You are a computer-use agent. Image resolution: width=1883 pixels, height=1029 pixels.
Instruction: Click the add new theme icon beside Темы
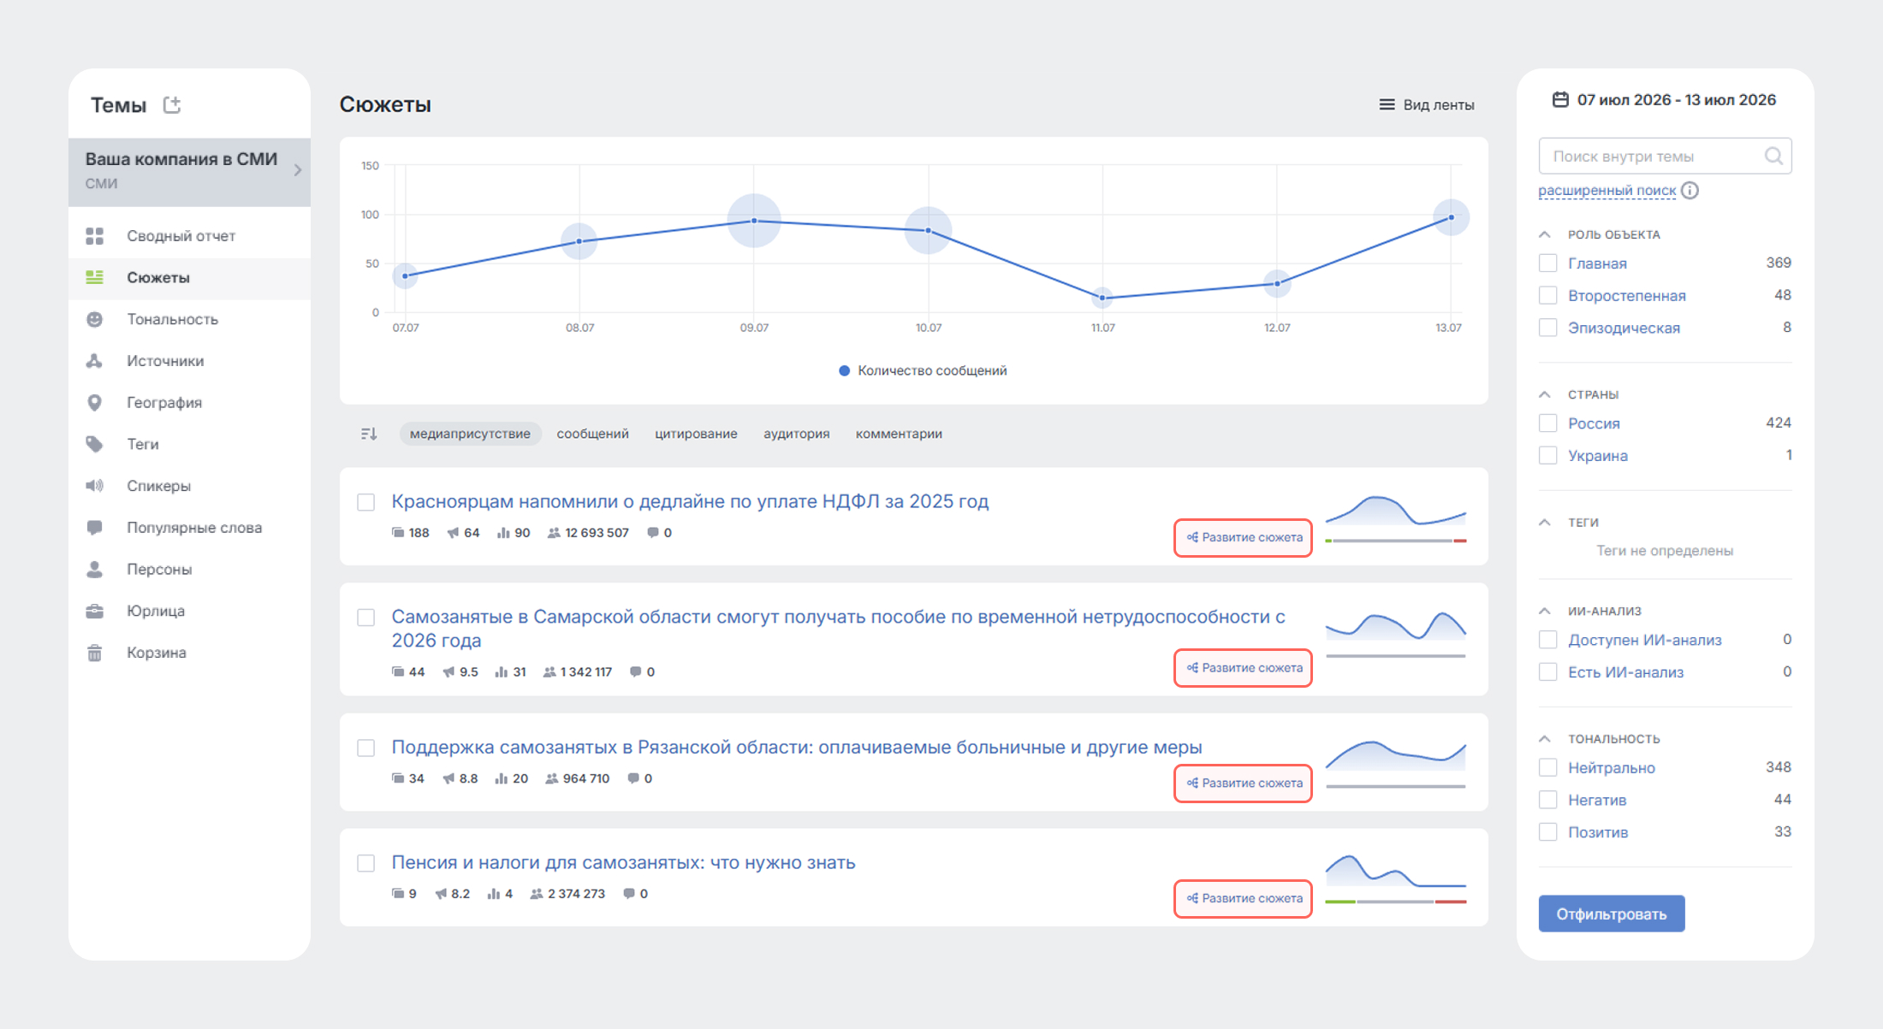[x=172, y=104]
